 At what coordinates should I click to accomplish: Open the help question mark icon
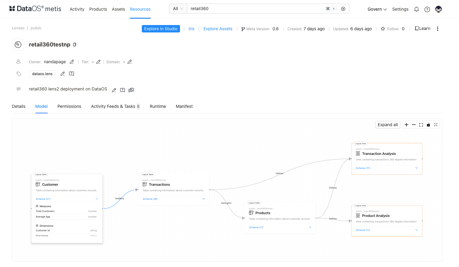[427, 9]
